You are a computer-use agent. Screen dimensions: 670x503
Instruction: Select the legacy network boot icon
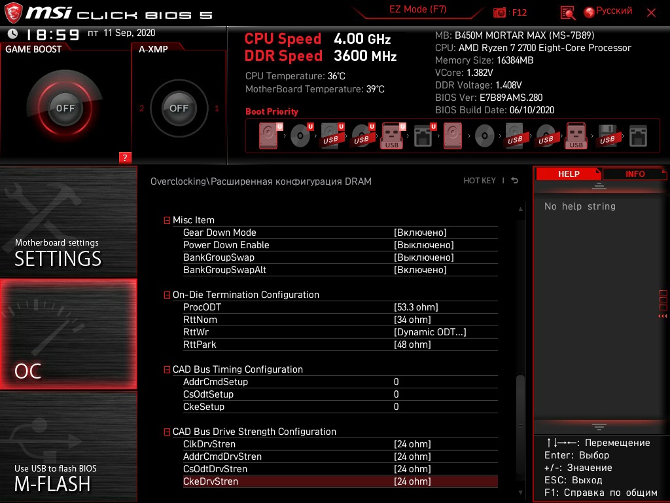[638, 136]
